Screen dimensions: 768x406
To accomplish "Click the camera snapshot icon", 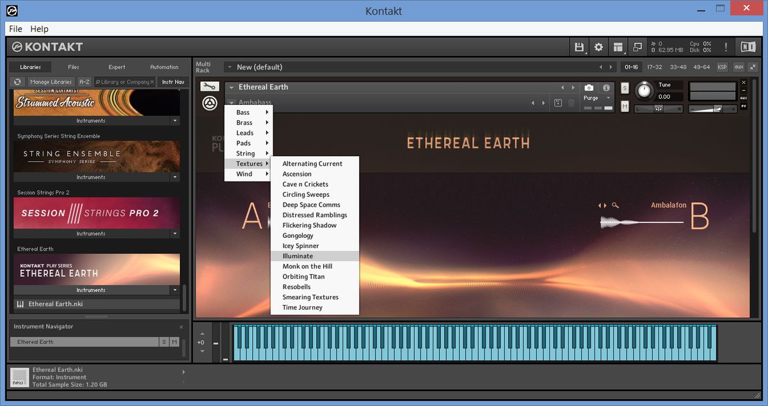I will click(589, 88).
